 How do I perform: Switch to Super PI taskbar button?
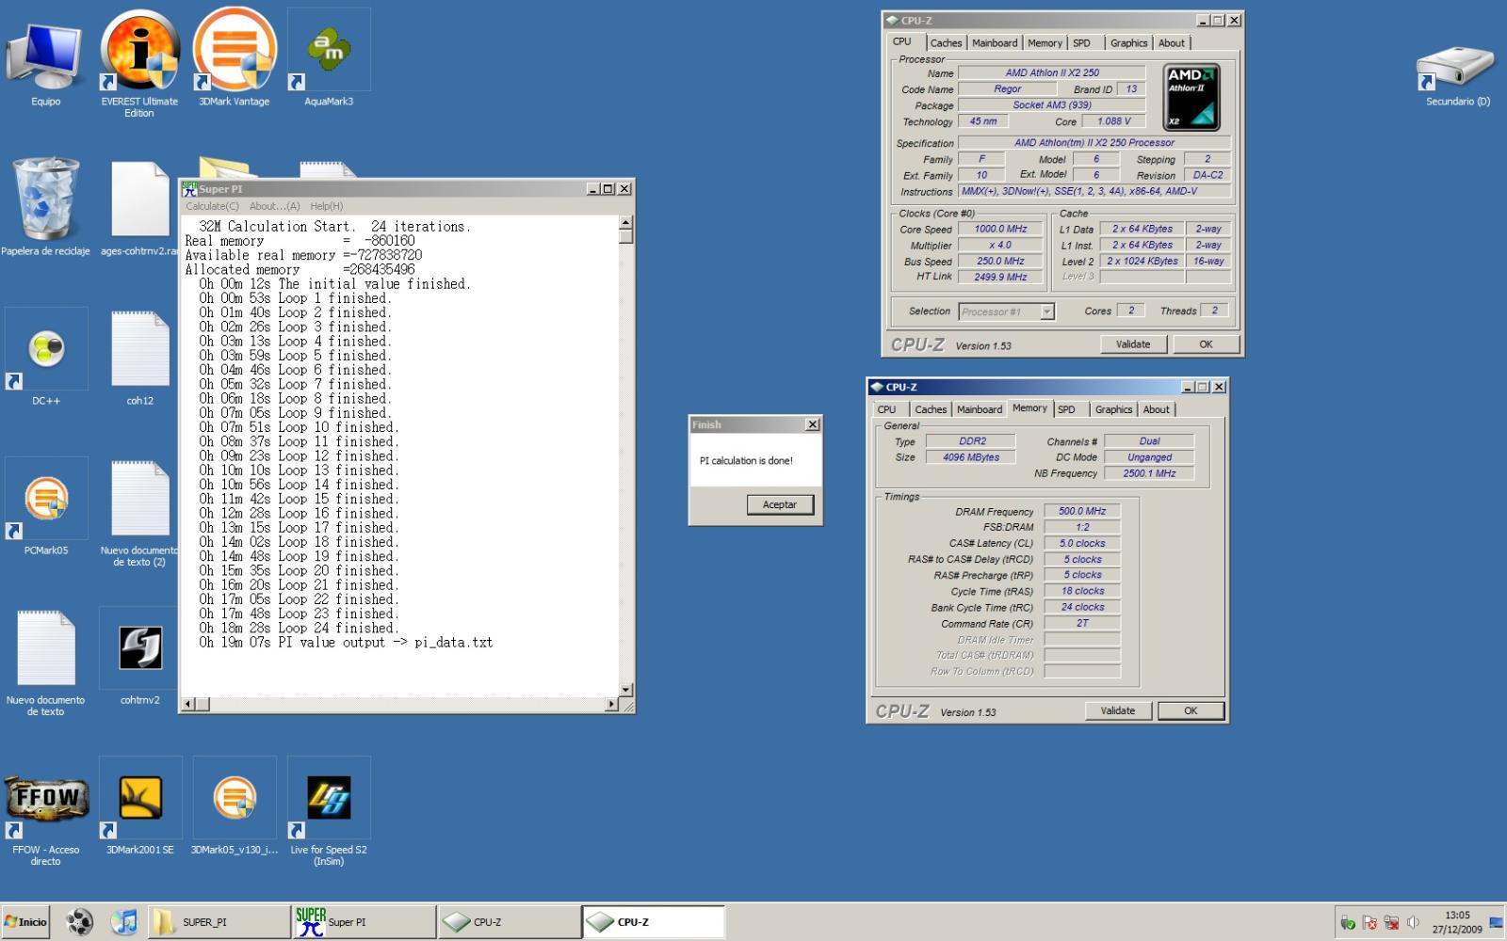(x=364, y=921)
